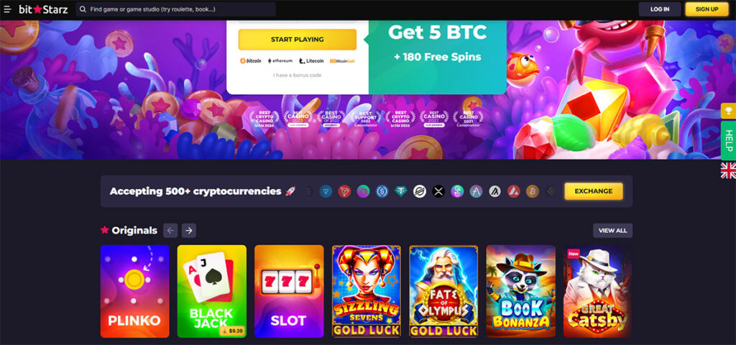
Task: Click the XRP coin icon
Action: 438,191
